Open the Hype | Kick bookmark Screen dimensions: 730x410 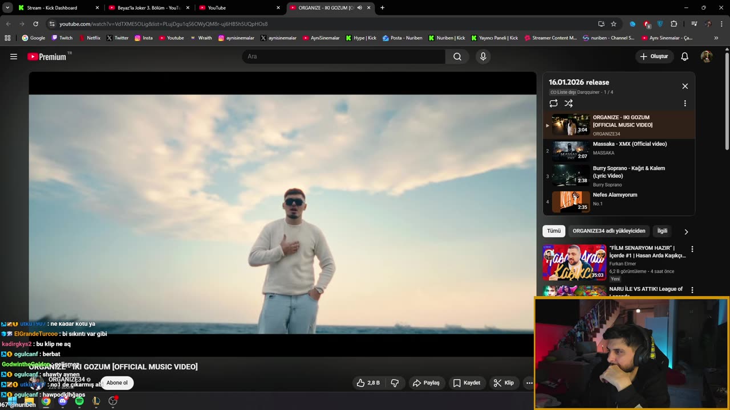pos(361,38)
